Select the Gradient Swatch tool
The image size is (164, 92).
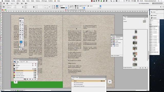point(20,35)
